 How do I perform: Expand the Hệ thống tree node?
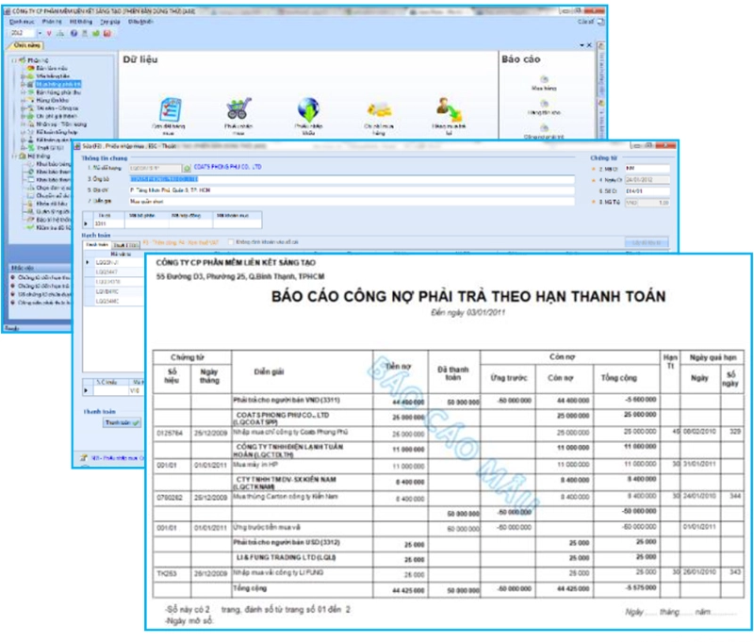tap(16, 156)
